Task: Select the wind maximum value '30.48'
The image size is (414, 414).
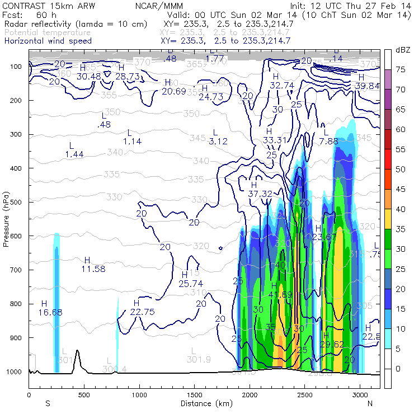Action: coord(89,77)
